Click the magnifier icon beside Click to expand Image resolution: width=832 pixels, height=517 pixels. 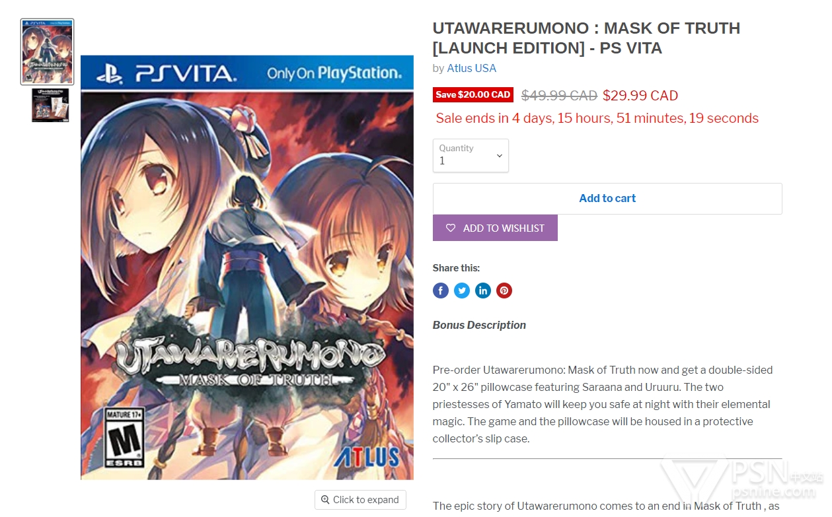pos(325,500)
